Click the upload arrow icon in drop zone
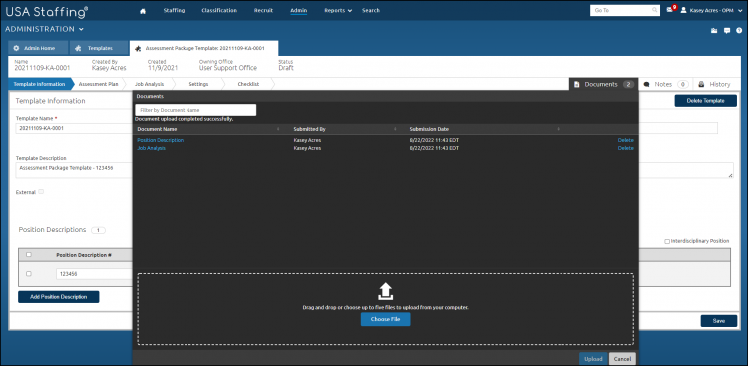The height and width of the screenshot is (366, 748). (x=385, y=291)
